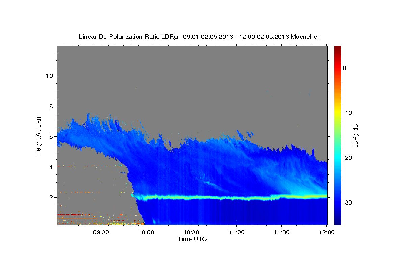Image resolution: width=405 pixels, height=270 pixels.
Task: Click the 12:00 time tick label
Action: click(x=327, y=233)
